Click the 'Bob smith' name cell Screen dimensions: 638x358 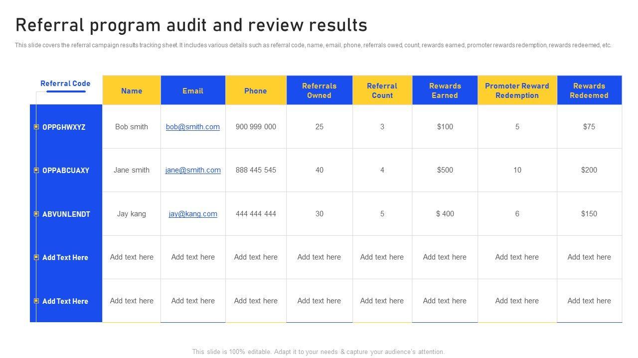click(x=132, y=127)
